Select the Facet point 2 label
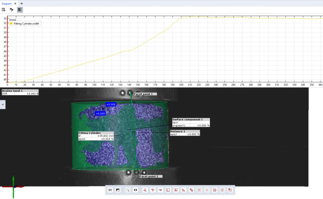The height and width of the screenshot is (199, 323). point(149,177)
